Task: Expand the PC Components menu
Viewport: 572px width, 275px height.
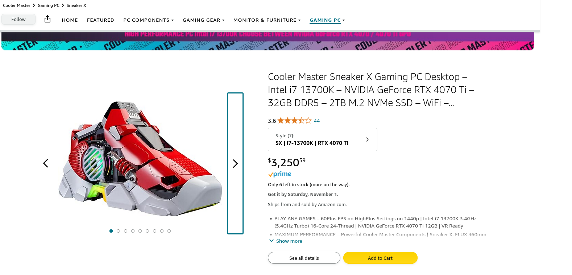Action: 148,20
